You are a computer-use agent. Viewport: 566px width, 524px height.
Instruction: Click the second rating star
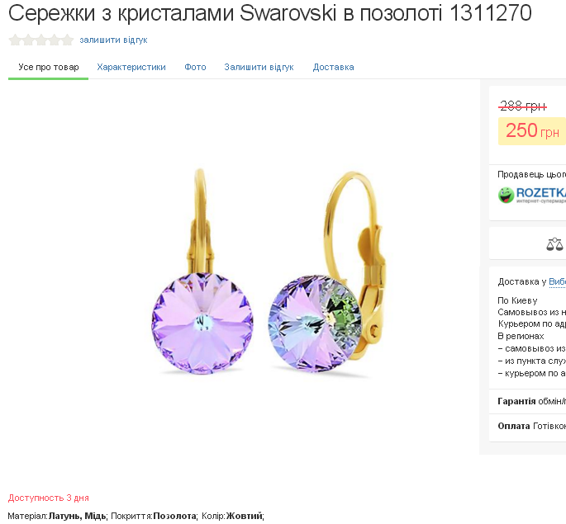pos(28,40)
